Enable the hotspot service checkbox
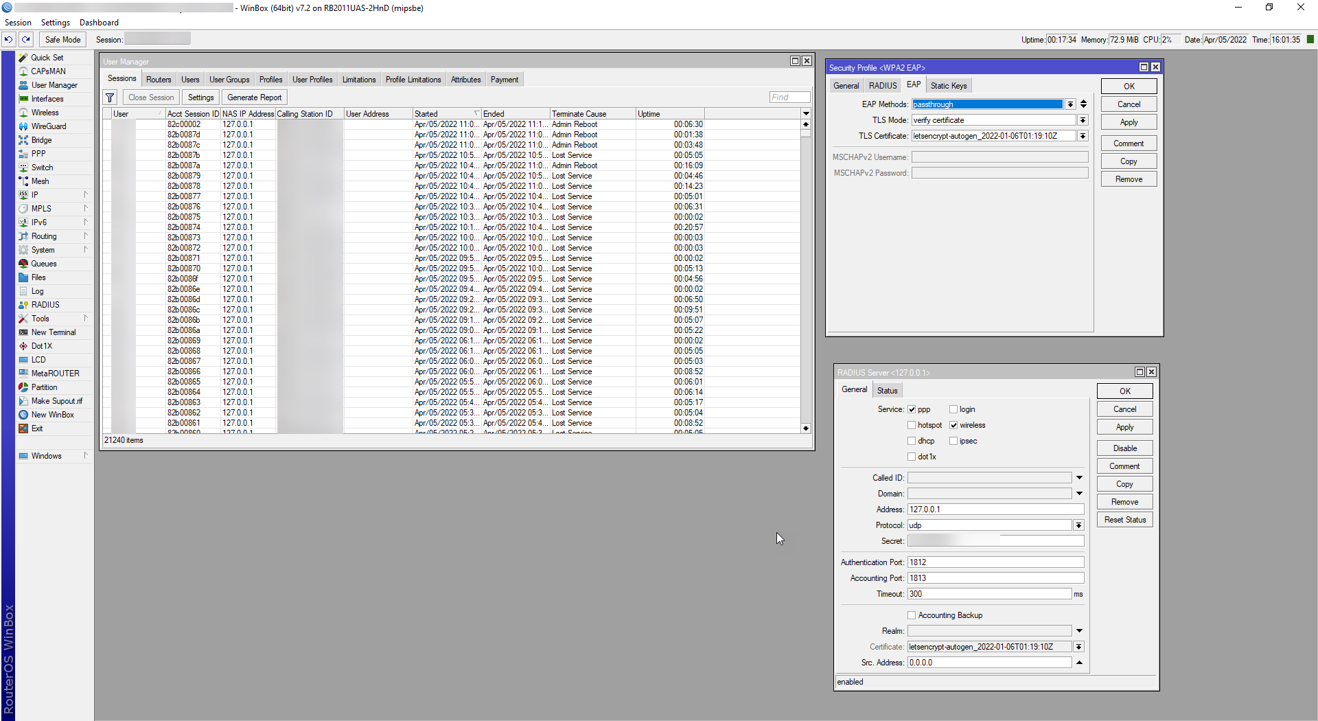 912,425
